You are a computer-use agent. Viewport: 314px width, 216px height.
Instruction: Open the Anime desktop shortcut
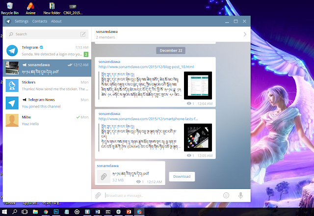pos(30,8)
